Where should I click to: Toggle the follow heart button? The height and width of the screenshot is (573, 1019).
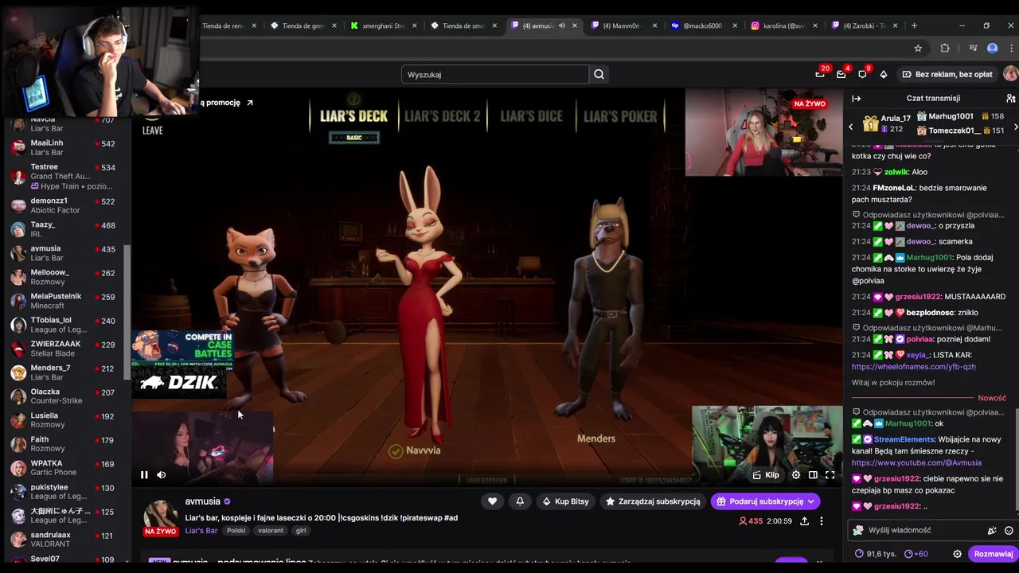tap(492, 501)
